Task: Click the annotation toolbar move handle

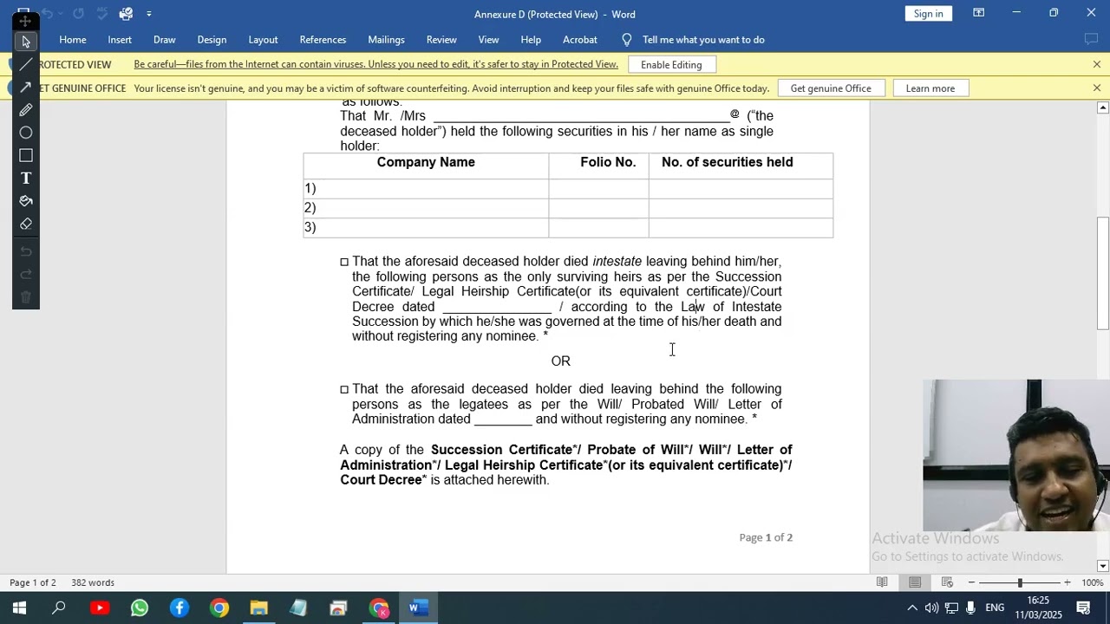Action: [x=24, y=19]
